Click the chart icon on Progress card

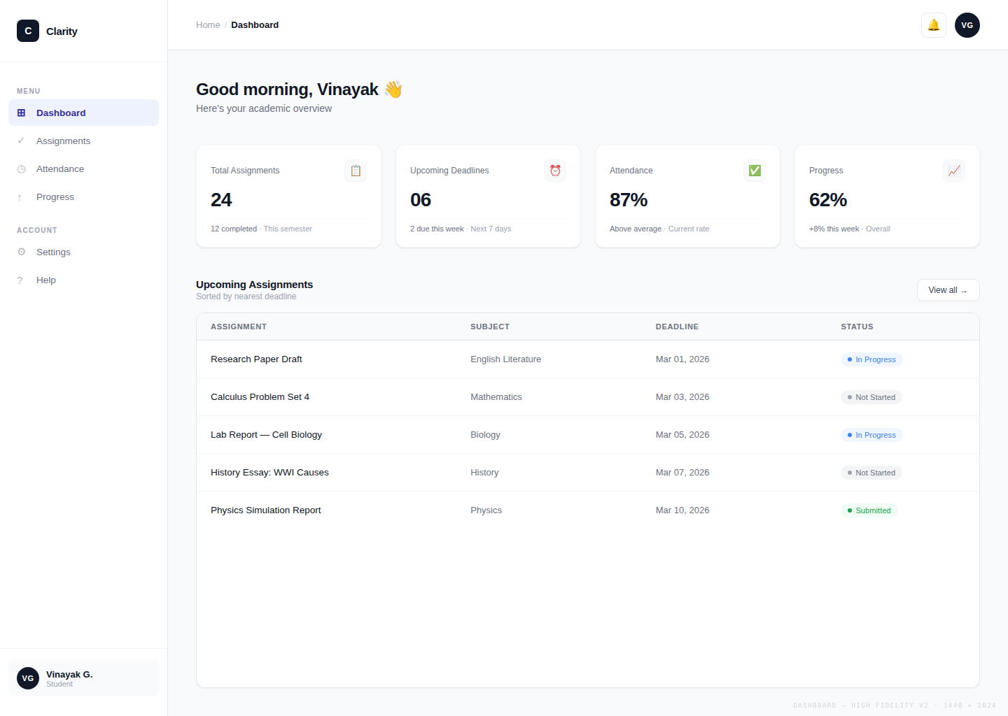pos(953,171)
